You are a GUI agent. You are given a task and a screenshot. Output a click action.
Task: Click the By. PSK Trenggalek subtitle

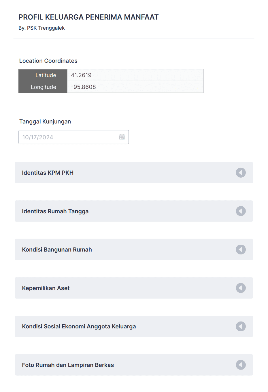coord(41,28)
